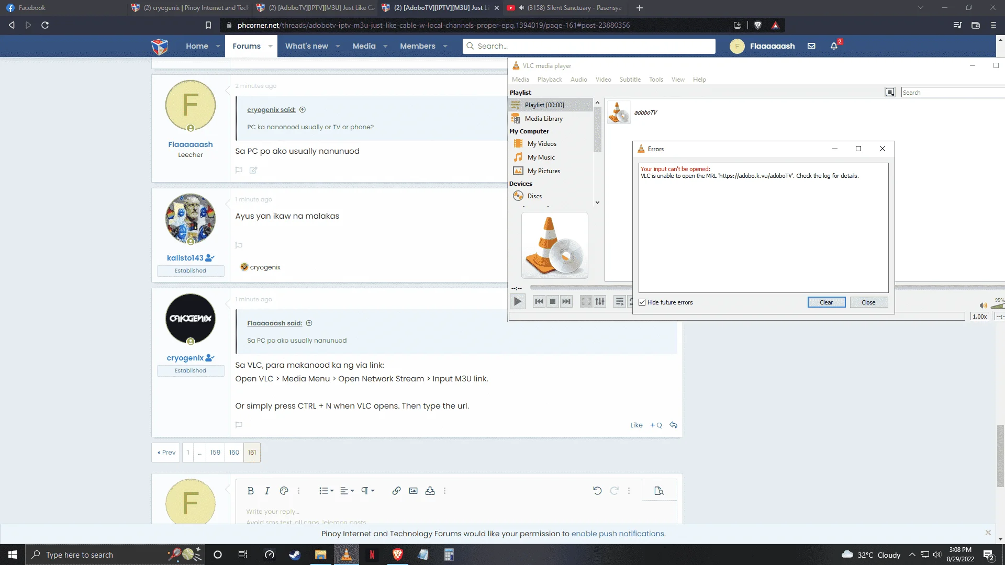
Task: Open Steam from the taskbar
Action: pyautogui.click(x=295, y=555)
